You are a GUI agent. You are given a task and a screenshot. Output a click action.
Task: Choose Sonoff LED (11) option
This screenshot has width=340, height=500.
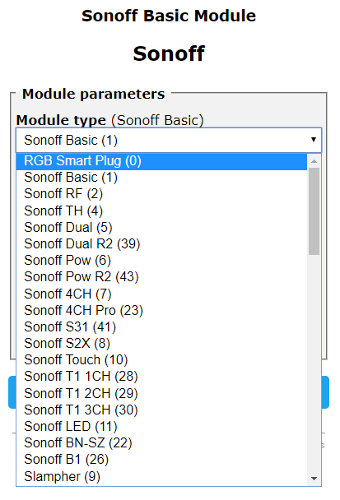[161, 426]
